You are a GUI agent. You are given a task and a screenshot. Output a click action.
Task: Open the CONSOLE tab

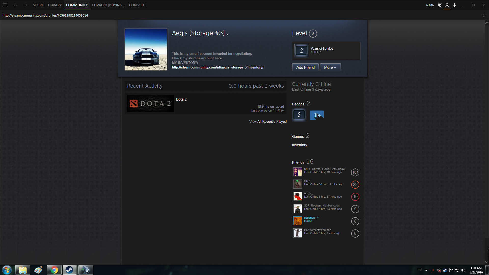(x=137, y=5)
